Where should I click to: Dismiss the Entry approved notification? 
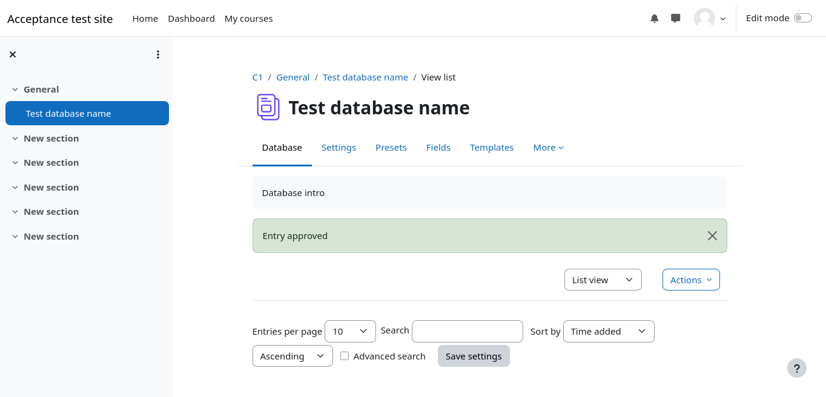pyautogui.click(x=712, y=236)
